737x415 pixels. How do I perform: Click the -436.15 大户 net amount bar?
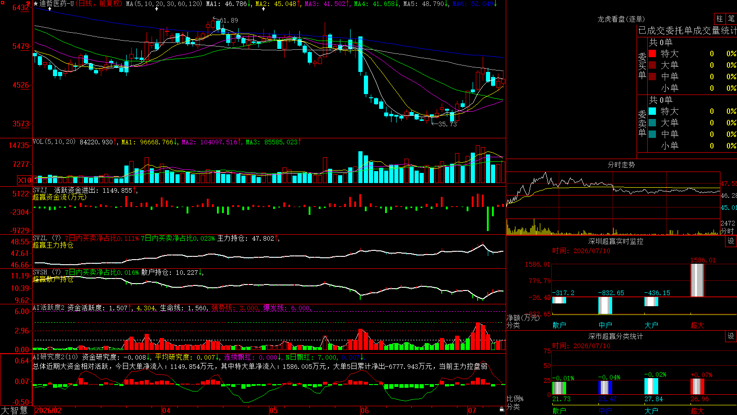point(651,302)
